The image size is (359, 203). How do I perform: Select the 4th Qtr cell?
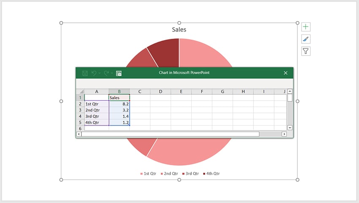(x=96, y=123)
